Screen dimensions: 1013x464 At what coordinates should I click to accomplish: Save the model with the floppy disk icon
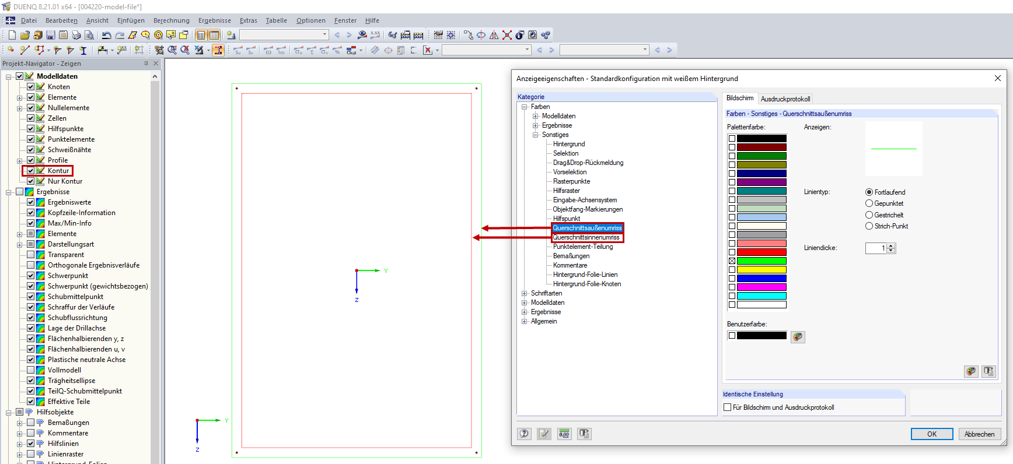point(50,35)
